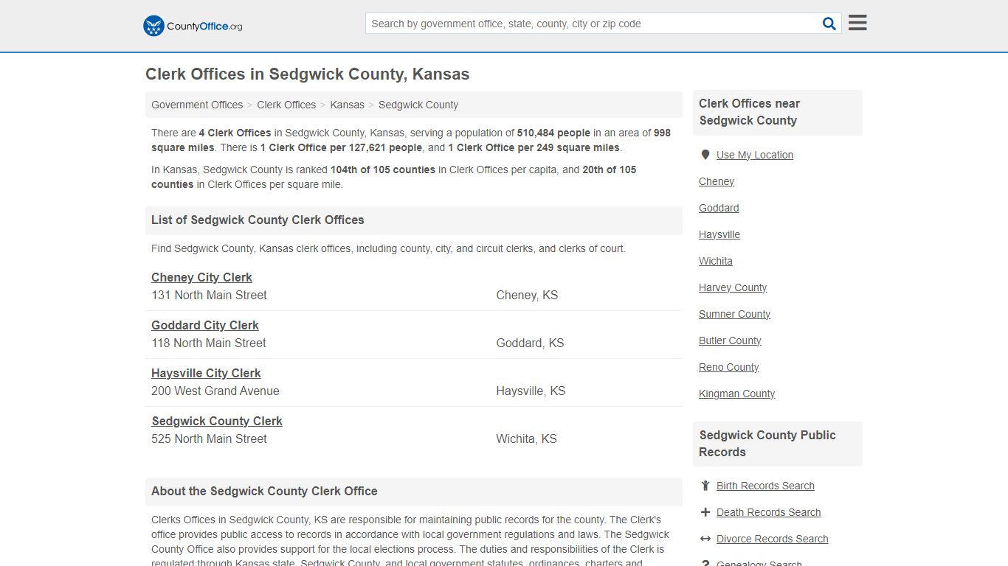The height and width of the screenshot is (566, 1008).
Task: Click Cheney, KS location text
Action: pyautogui.click(x=527, y=295)
